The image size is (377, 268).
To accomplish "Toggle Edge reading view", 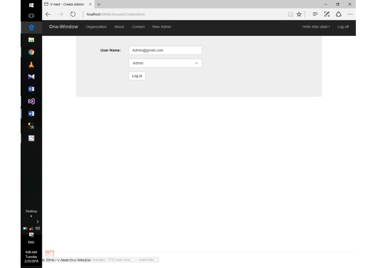I will pos(290,14).
